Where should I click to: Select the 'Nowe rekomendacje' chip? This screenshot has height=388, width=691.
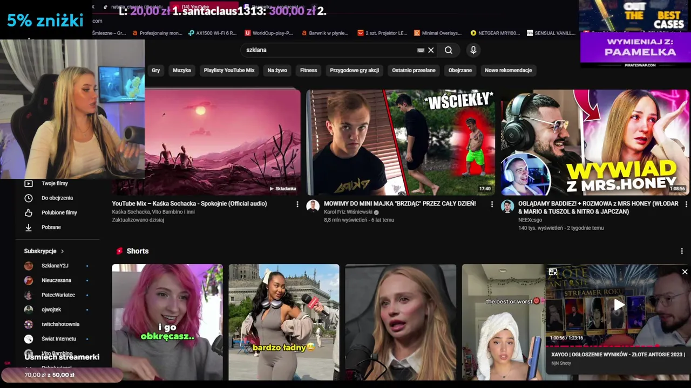click(508, 70)
